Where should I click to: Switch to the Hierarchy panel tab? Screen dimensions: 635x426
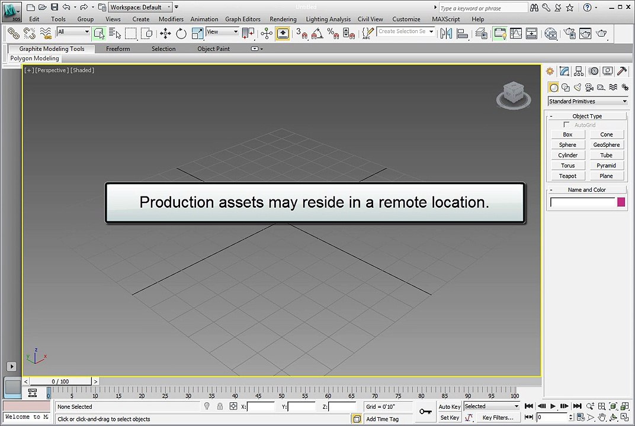pos(579,71)
